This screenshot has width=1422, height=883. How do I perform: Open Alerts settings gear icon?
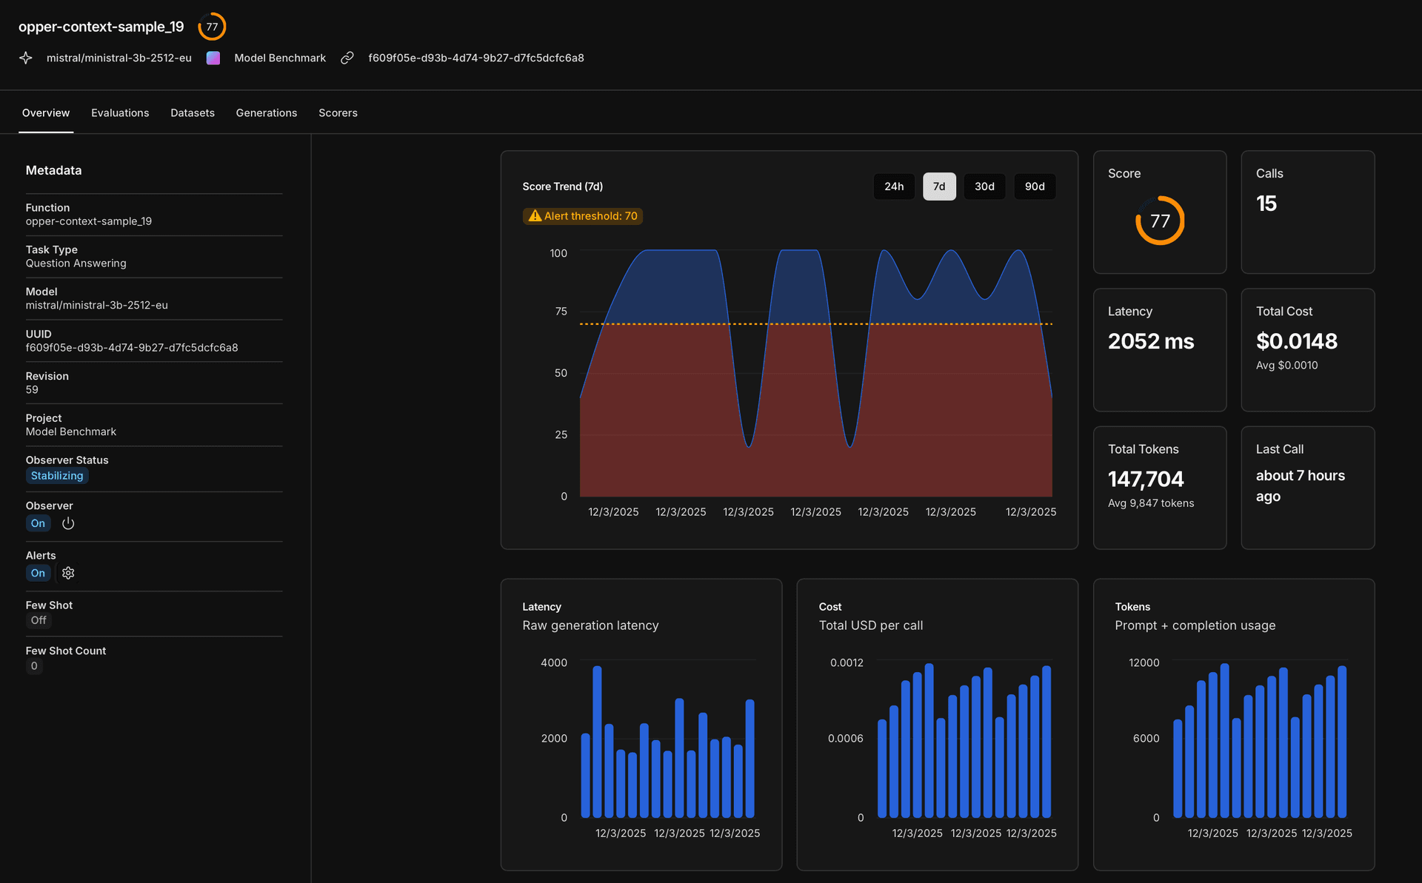click(68, 573)
